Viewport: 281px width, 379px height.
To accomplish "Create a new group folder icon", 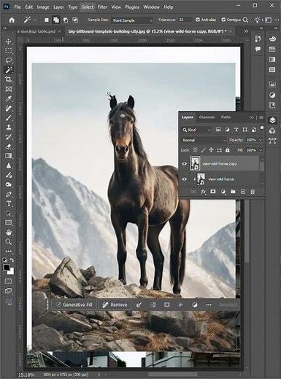I will click(233, 192).
